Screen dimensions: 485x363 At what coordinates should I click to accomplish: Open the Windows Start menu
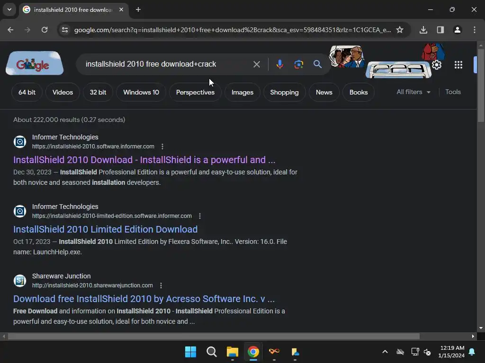190,352
